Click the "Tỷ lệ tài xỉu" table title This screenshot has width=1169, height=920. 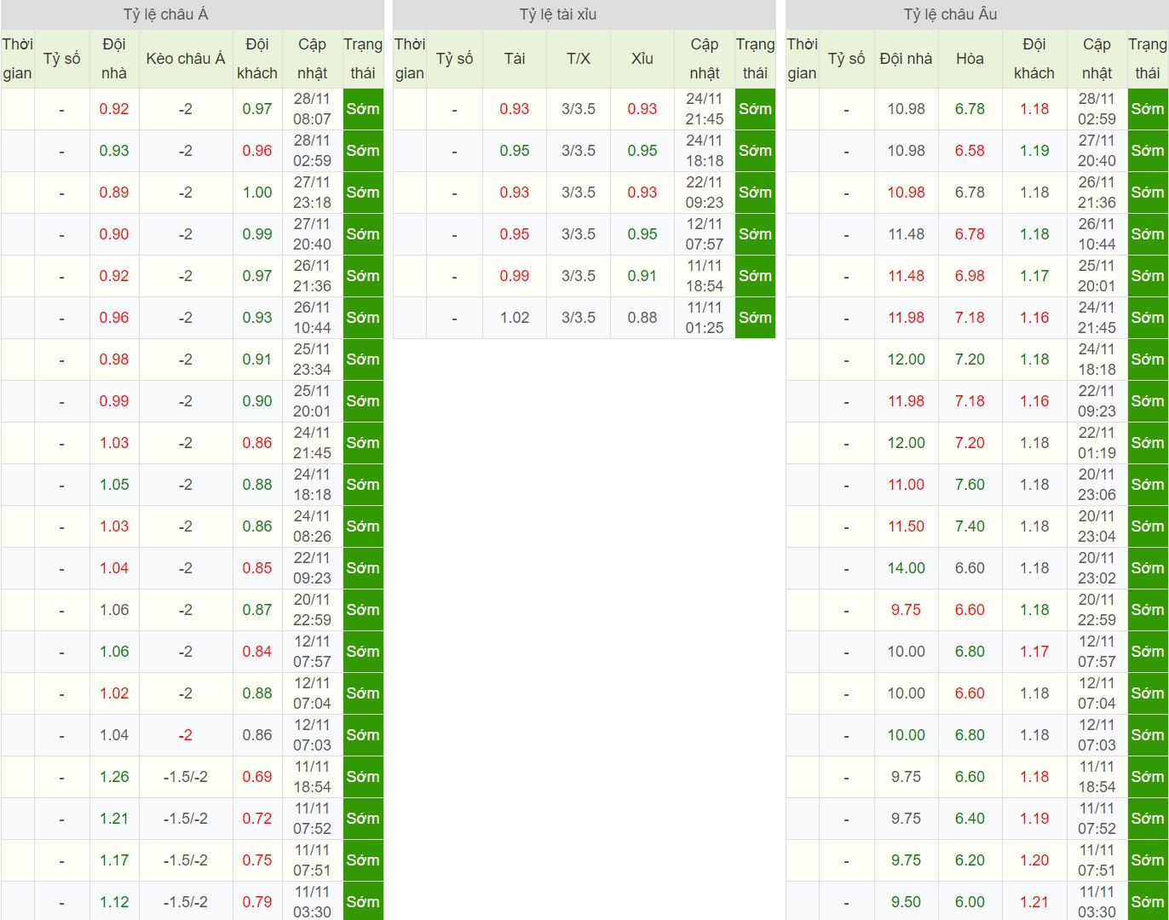coord(558,14)
